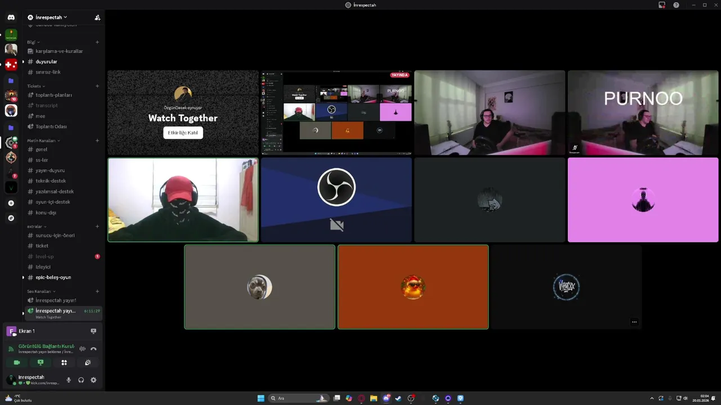Create channel in Bilgi category
The width and height of the screenshot is (721, 405).
pyautogui.click(x=97, y=42)
